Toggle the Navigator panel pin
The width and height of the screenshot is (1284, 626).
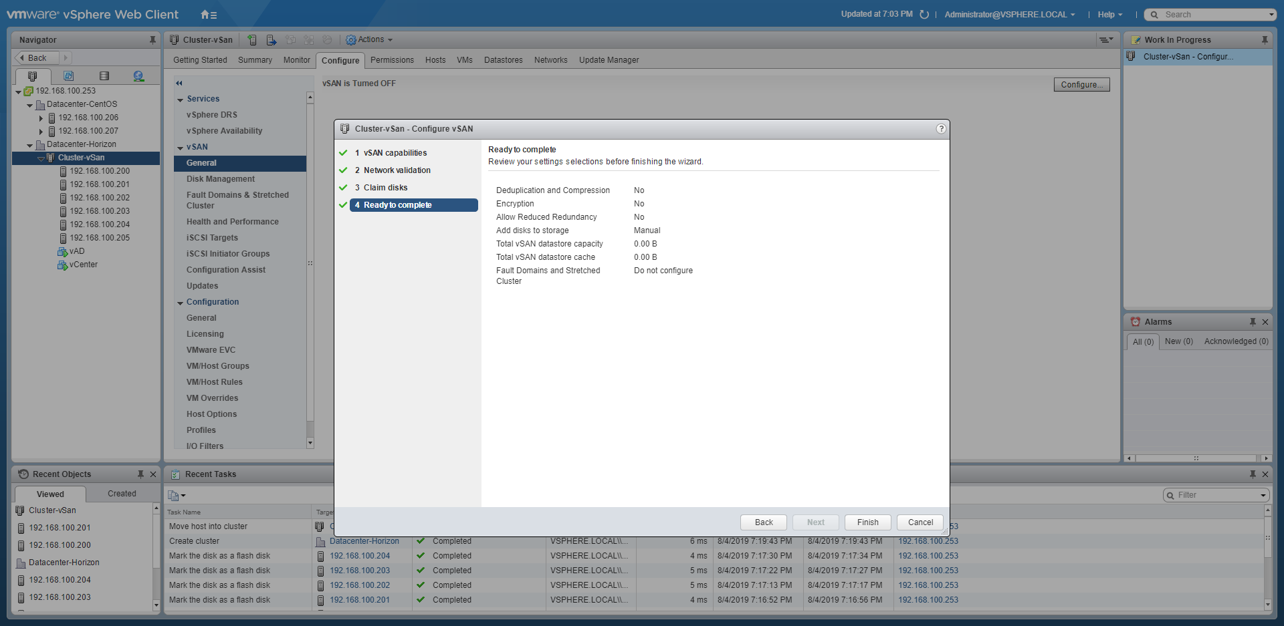coord(152,40)
